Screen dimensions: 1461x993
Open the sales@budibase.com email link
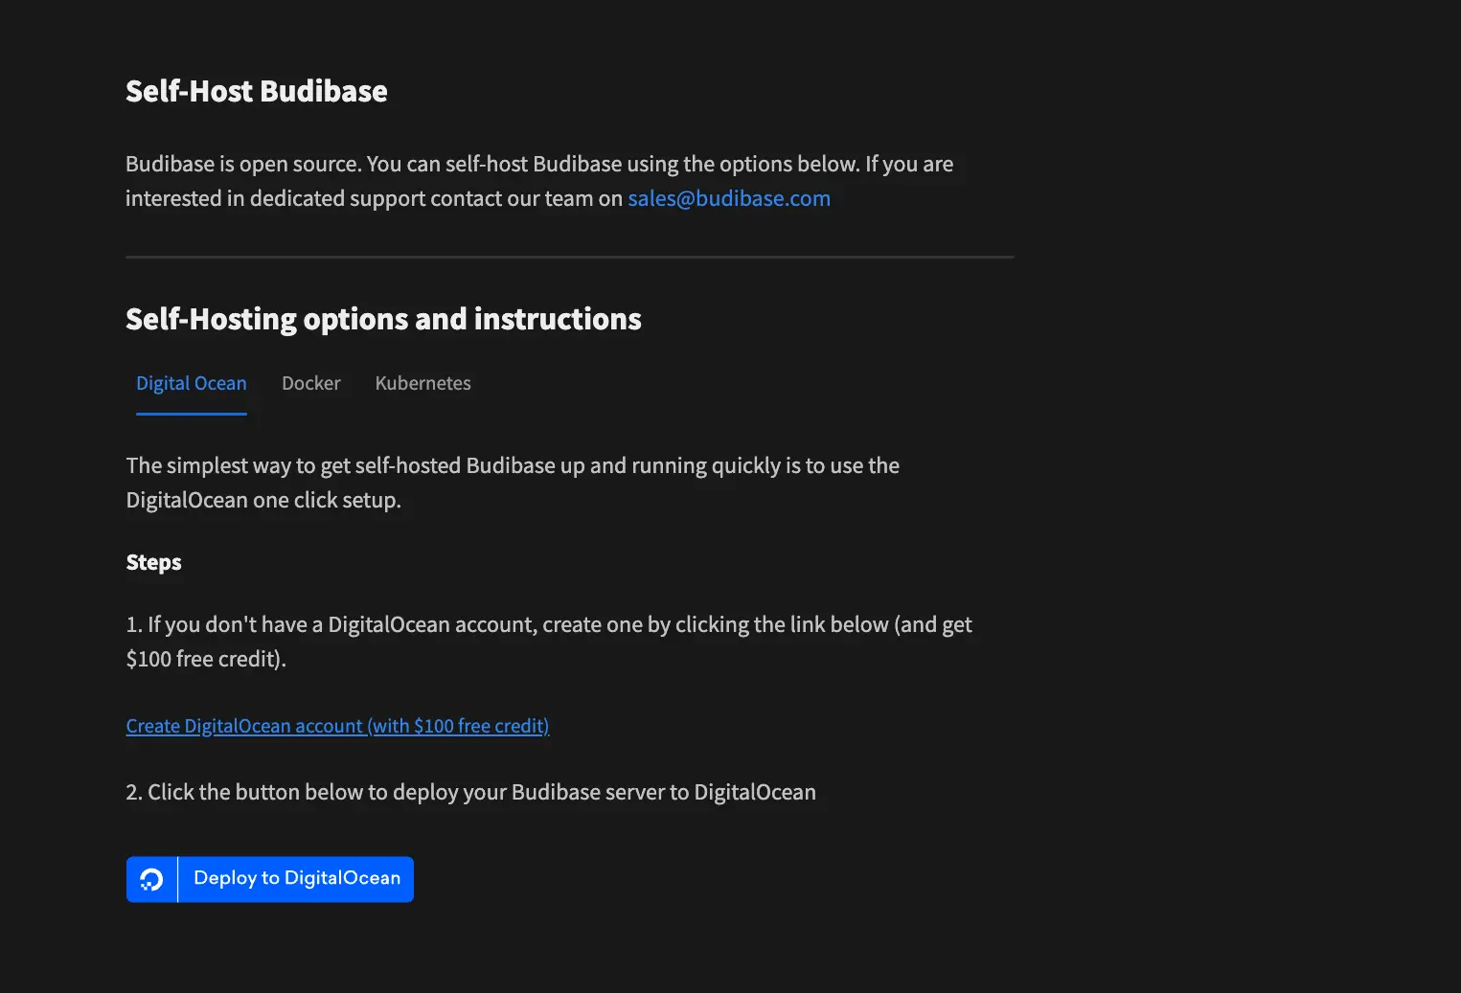tap(728, 198)
